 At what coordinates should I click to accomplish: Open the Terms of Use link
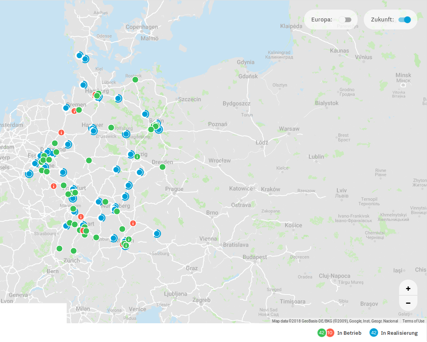(413, 321)
